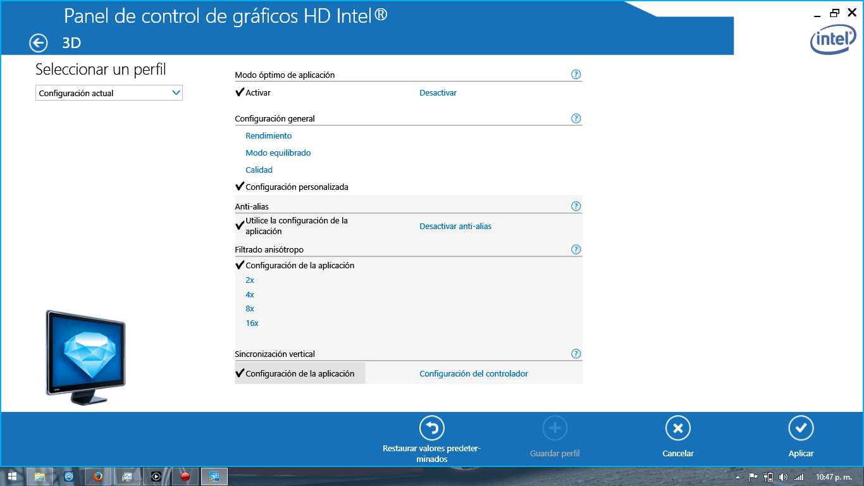Select anisotropic Configuración de la aplicación

(300, 266)
